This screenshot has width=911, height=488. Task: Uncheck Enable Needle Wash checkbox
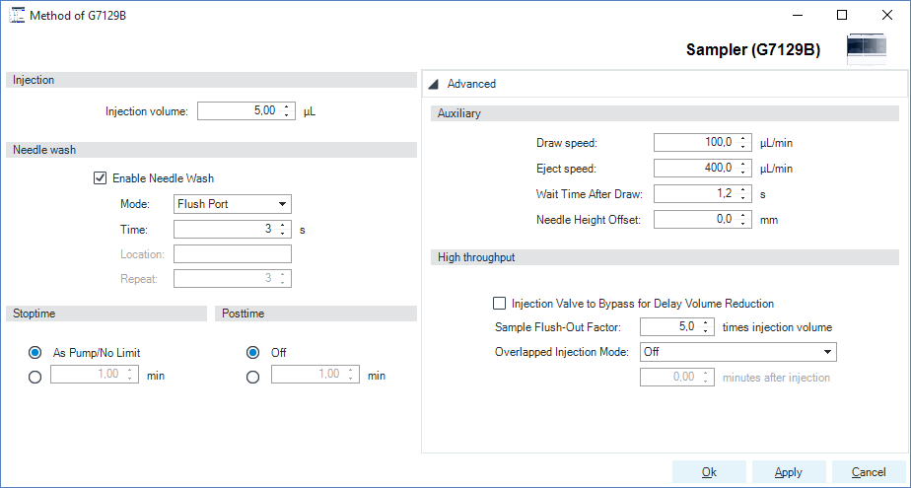(x=100, y=177)
